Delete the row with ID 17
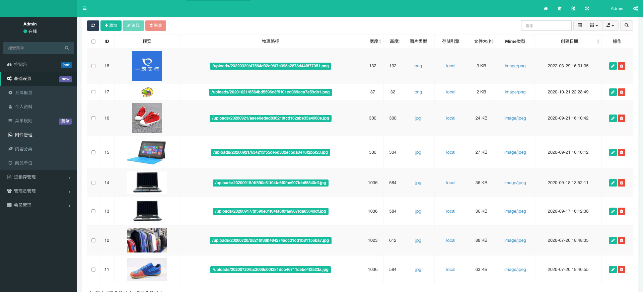 (x=622, y=92)
